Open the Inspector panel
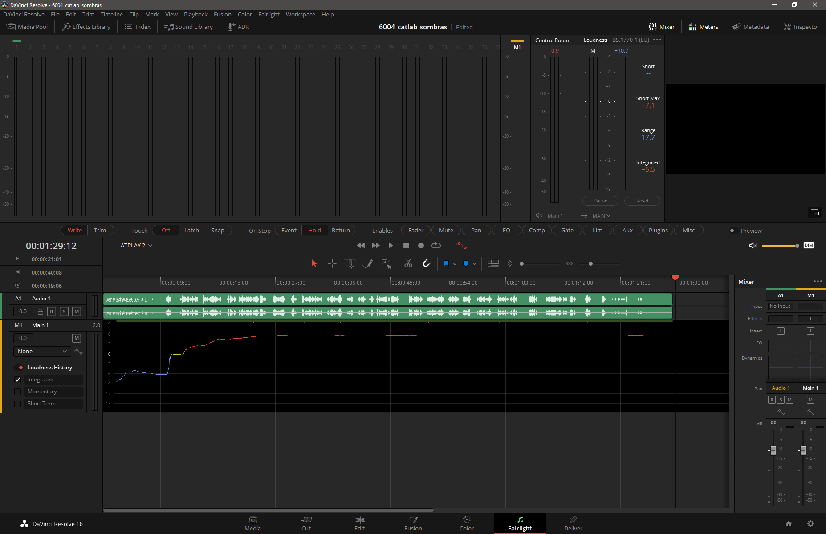This screenshot has height=534, width=826. 802,27
